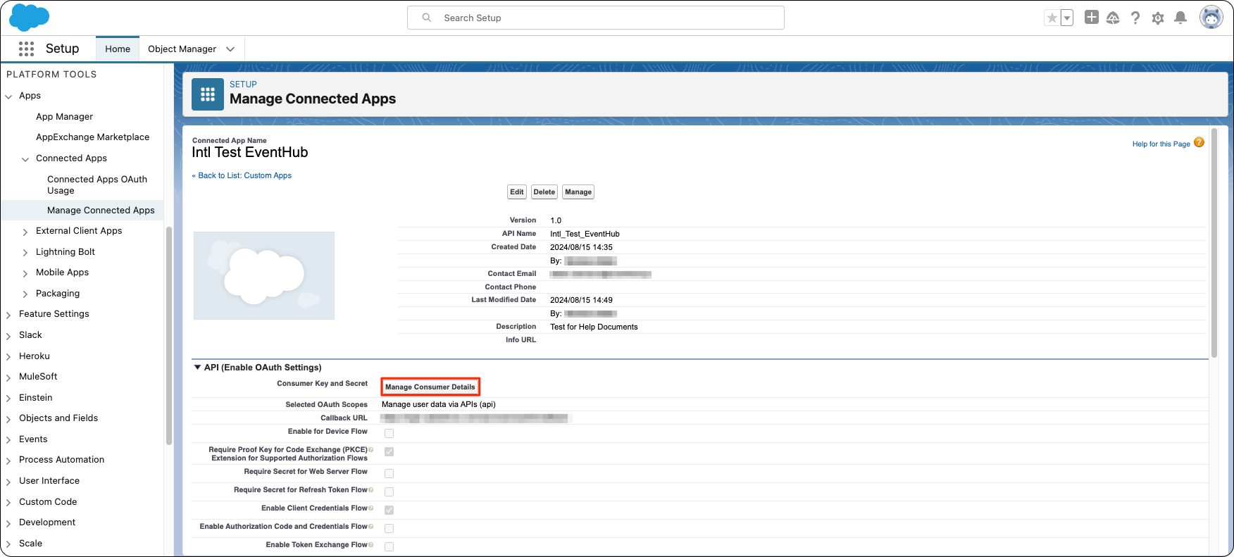Expand External Client Apps

25,232
